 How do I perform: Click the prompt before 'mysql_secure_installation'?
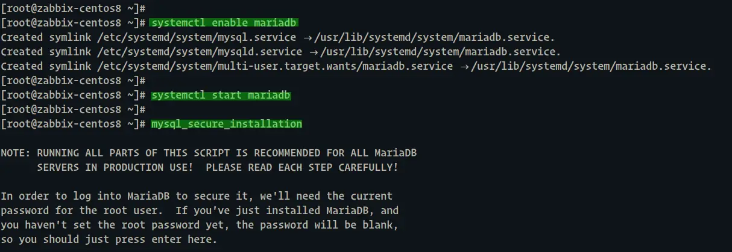click(73, 124)
